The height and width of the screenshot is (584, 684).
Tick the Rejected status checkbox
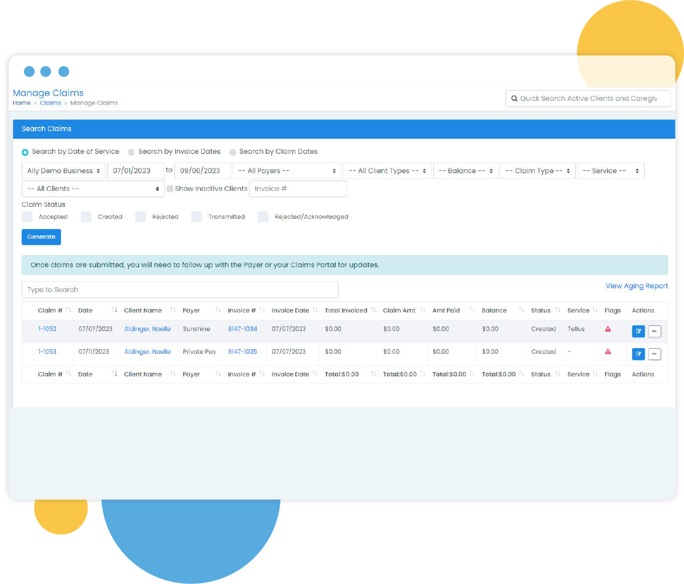coord(140,217)
